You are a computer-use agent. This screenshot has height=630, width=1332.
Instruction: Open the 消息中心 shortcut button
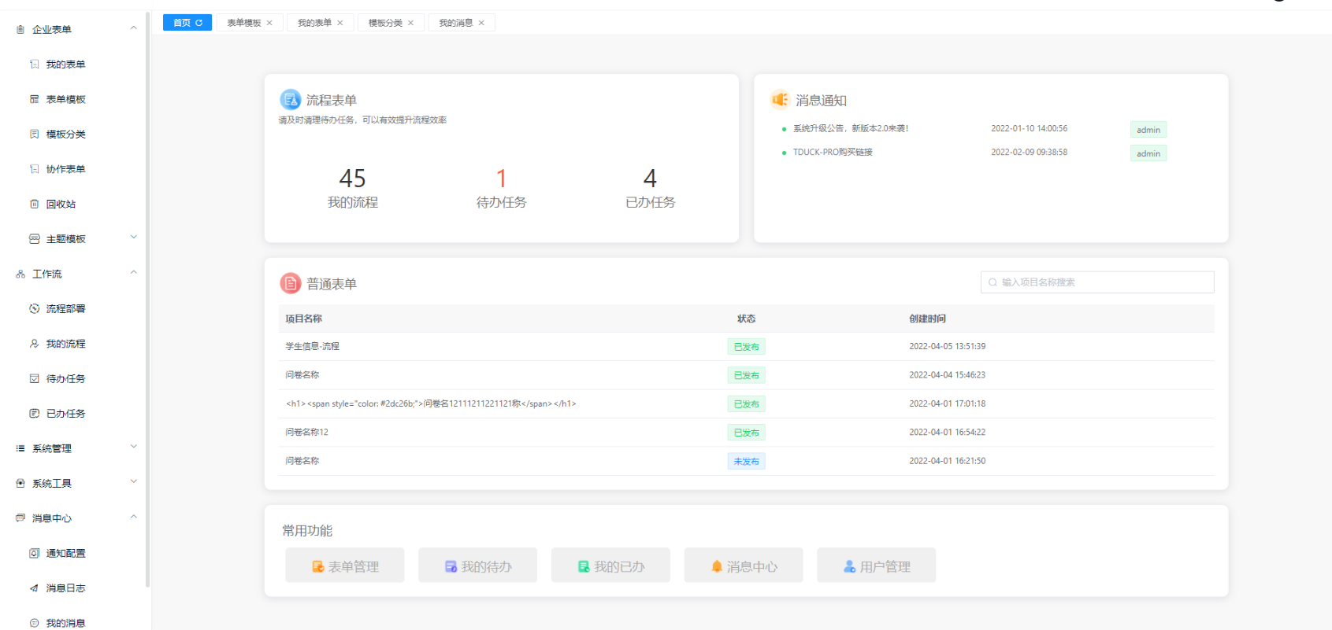[x=744, y=566]
